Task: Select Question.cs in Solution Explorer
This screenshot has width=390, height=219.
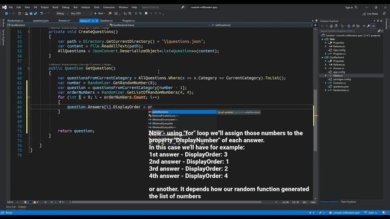Action: tap(339, 83)
